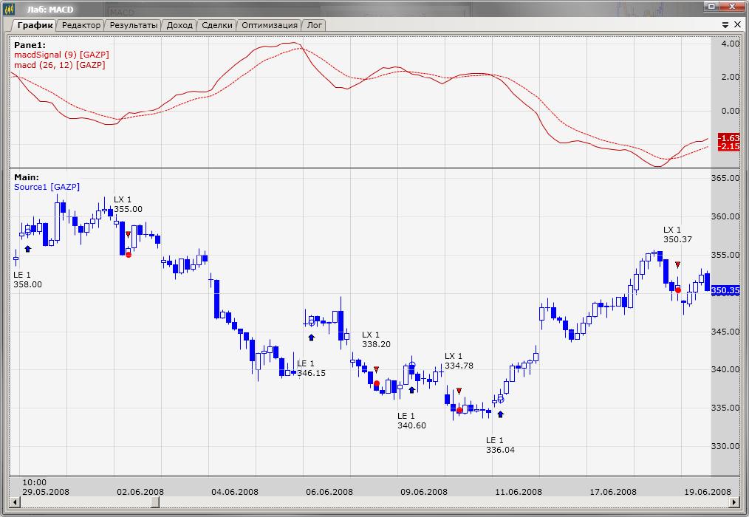
Task: Click the blue entry arrow beside LE 346.15
Action: pos(311,337)
